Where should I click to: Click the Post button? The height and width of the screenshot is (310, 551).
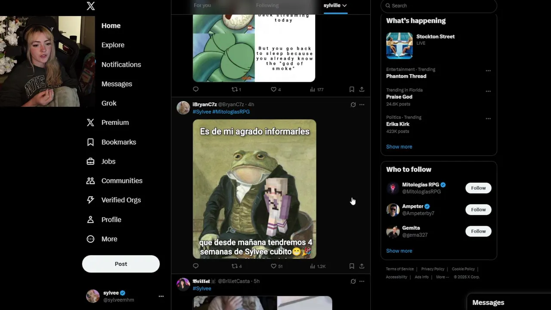121,264
